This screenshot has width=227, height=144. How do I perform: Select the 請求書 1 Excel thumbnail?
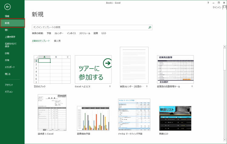tap(52, 112)
